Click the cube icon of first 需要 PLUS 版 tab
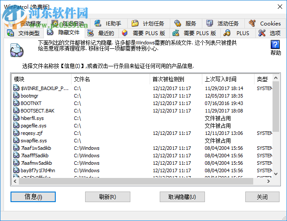 pos(125,33)
